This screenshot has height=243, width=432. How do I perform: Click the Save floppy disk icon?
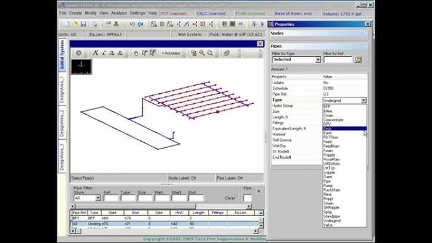coord(83,25)
